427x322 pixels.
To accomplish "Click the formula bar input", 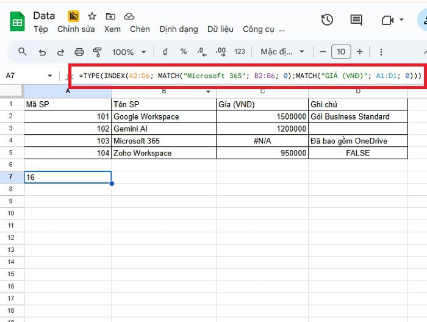I will (x=244, y=76).
